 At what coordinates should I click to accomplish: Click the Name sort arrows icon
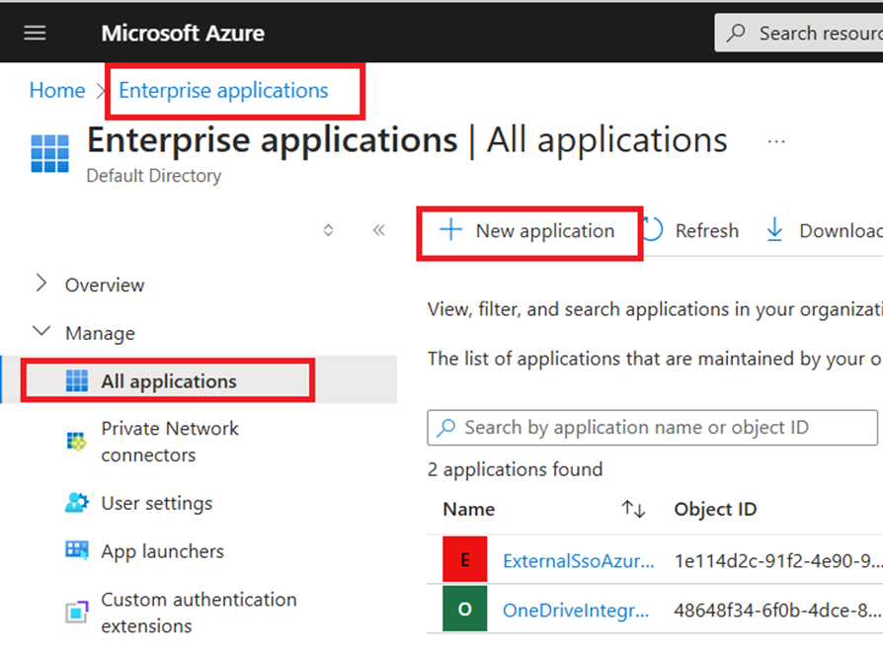[633, 509]
